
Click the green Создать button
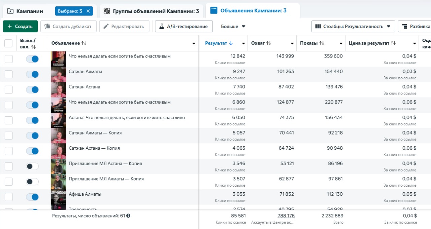(x=20, y=27)
